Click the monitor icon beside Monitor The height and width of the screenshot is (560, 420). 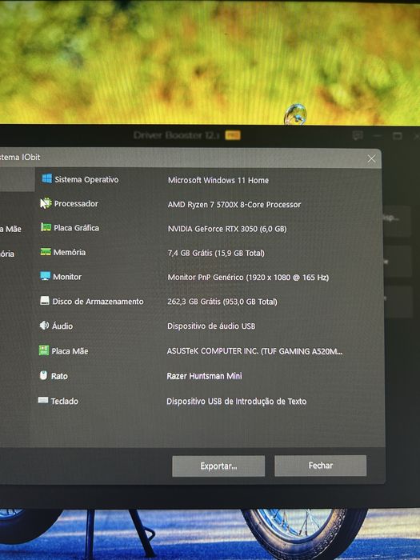click(45, 276)
